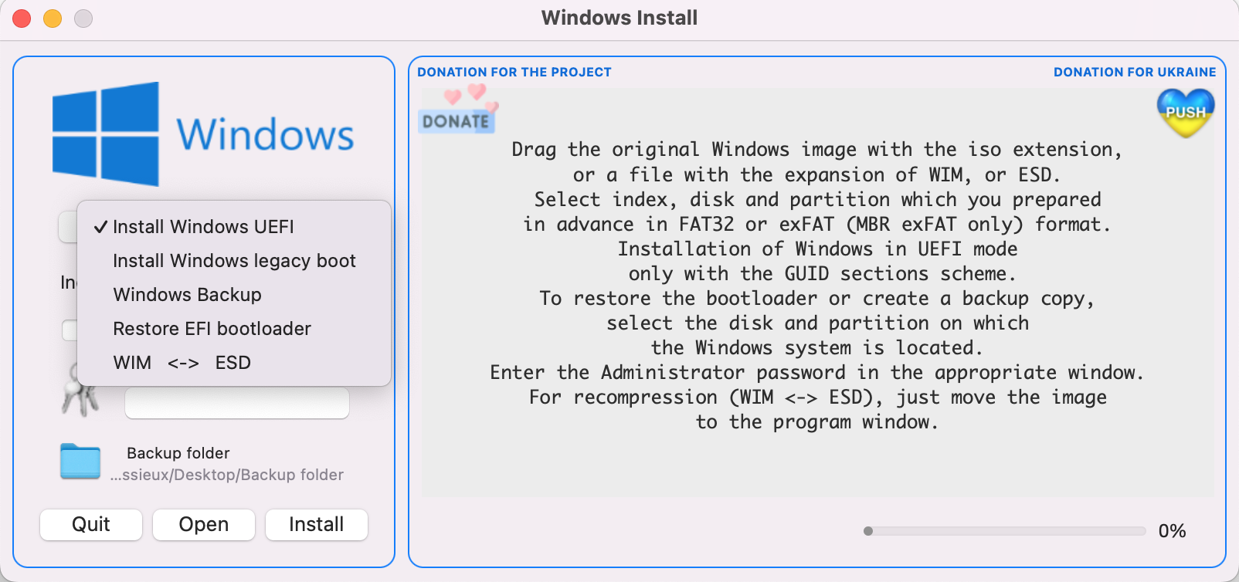The height and width of the screenshot is (582, 1239).
Task: Focus the administrator password input field
Action: pos(237,403)
